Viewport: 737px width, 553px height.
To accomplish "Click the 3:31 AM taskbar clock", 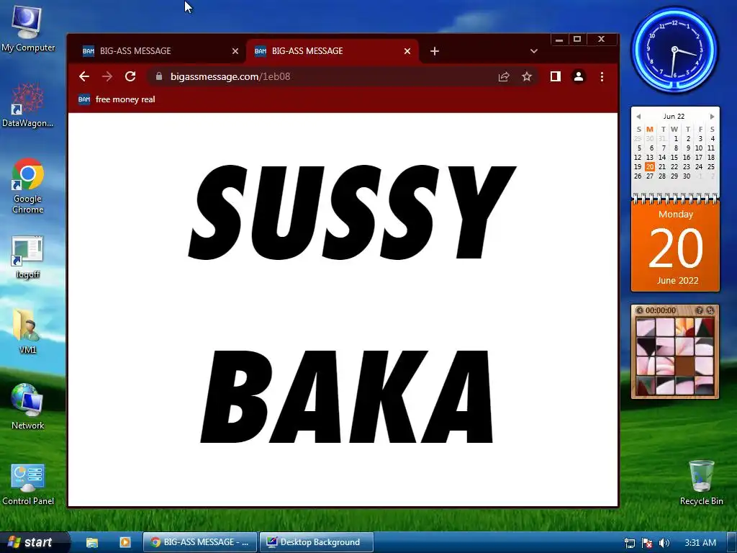I will click(700, 543).
